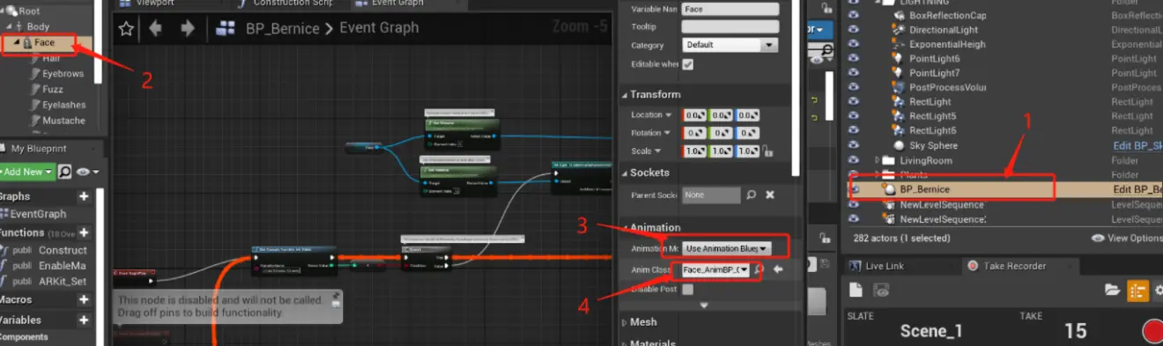
Task: Clear the parent socket with X icon
Action: coord(770,195)
